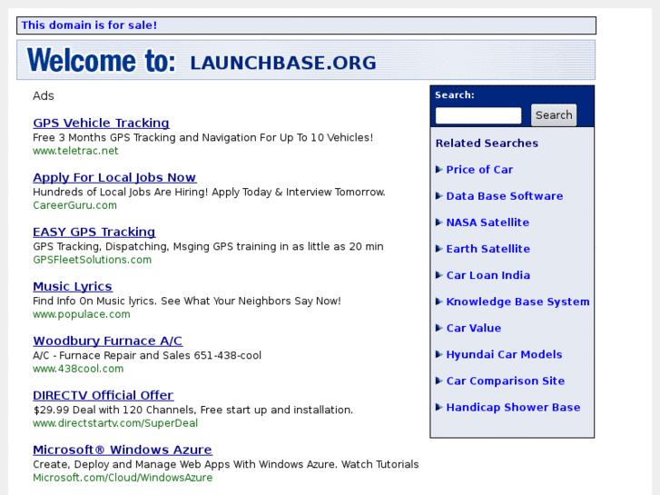660x495 pixels.
Task: Click the arrow bullet beside Hyundai Car Models
Action: [438, 354]
